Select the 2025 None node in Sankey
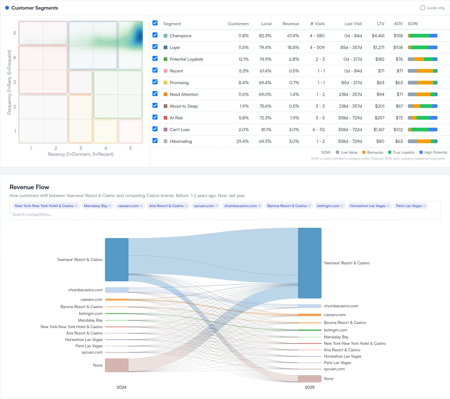The image size is (450, 399). point(310,379)
